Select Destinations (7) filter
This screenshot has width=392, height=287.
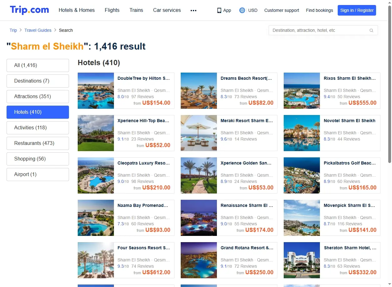click(x=38, y=81)
